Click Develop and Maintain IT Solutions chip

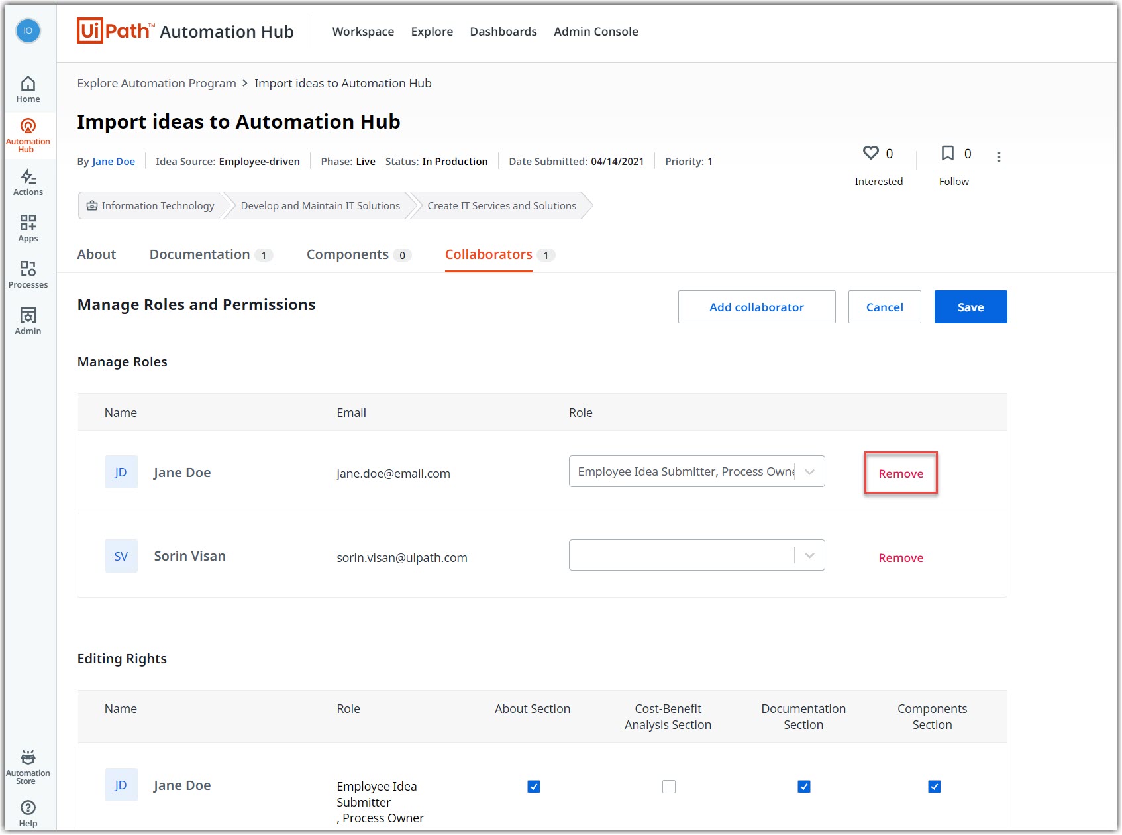coord(320,206)
